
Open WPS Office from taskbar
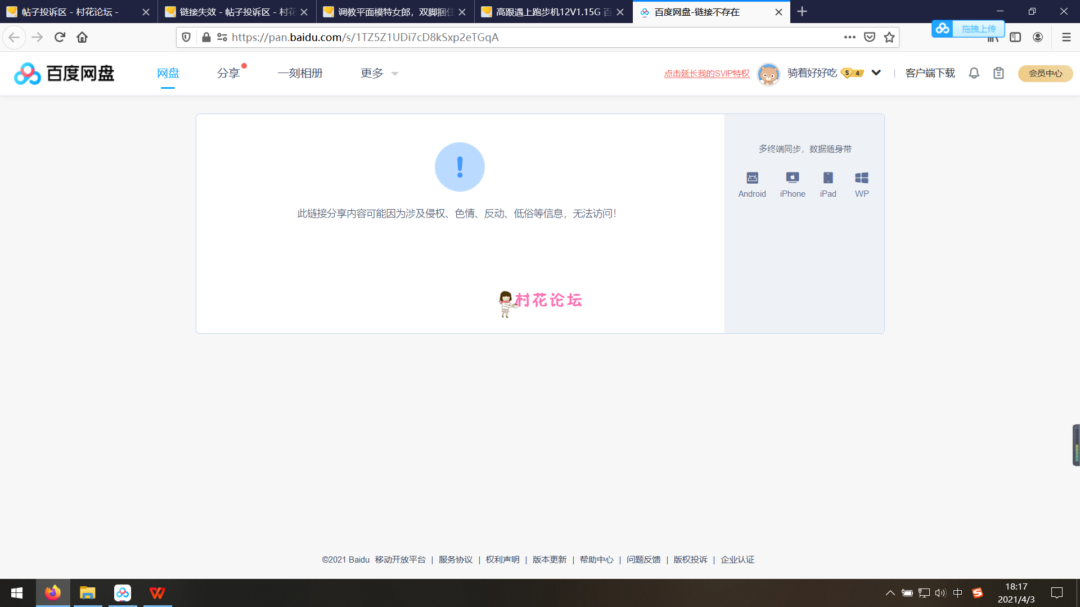pos(157,593)
